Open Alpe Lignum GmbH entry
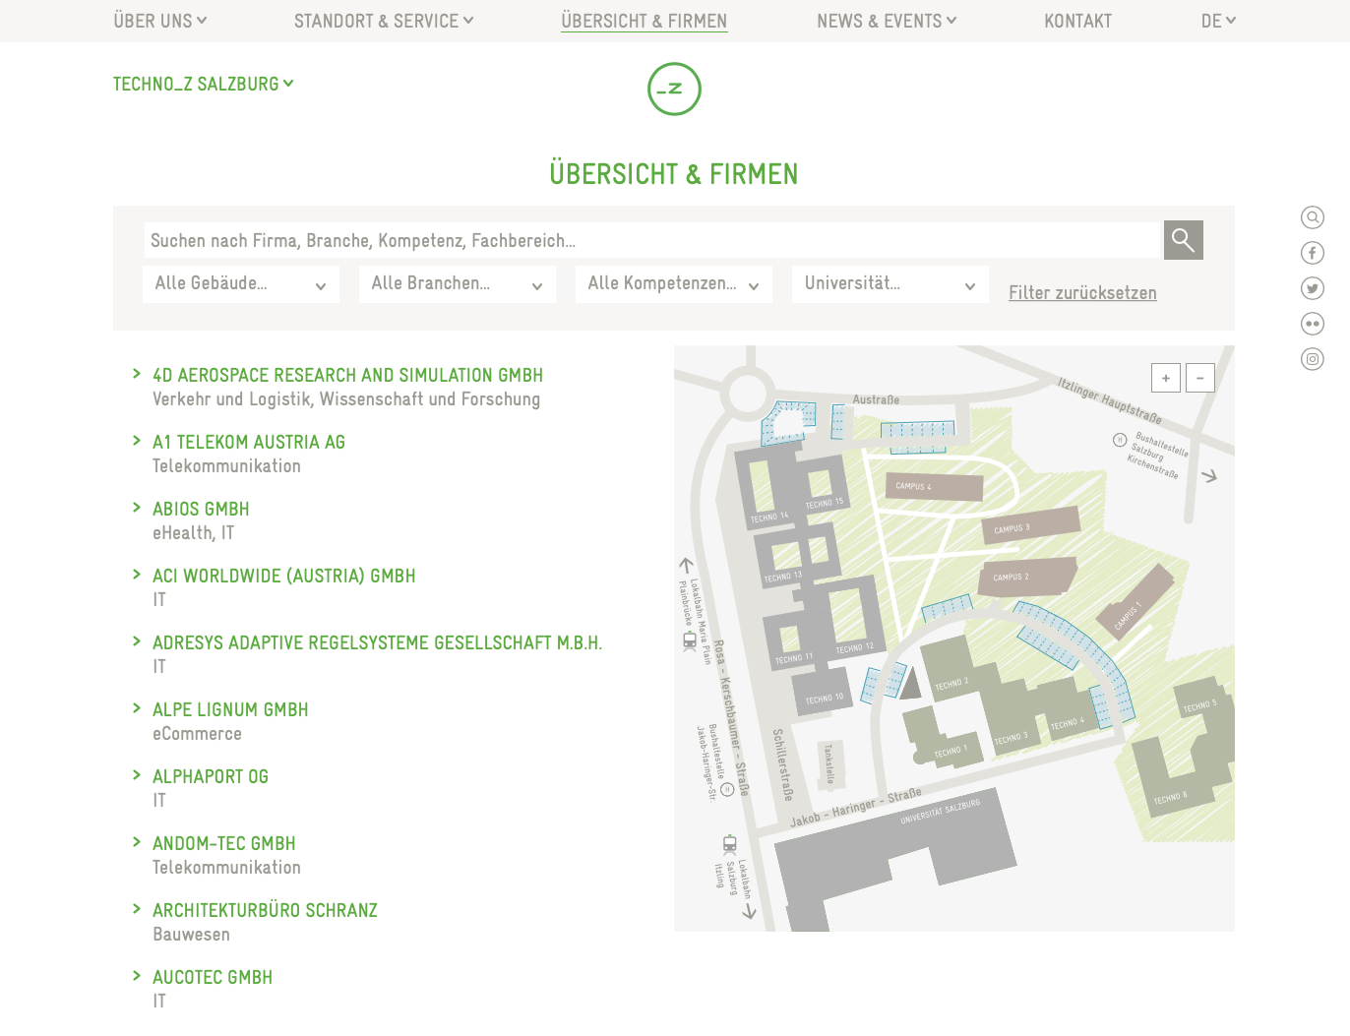The height and width of the screenshot is (1036, 1350). point(230,710)
